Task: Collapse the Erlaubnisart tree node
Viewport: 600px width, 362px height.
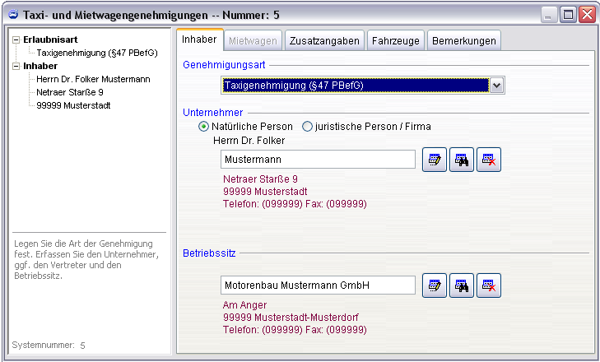Action: point(16,39)
